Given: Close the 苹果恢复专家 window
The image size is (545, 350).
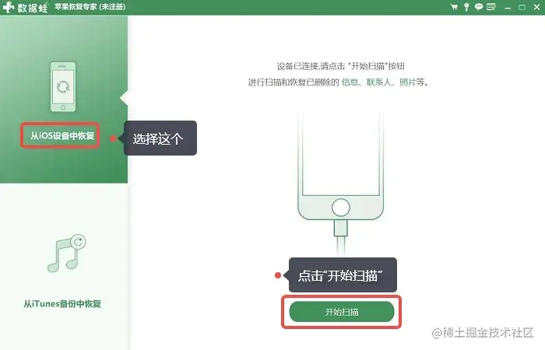Looking at the screenshot, I should click(x=536, y=7).
